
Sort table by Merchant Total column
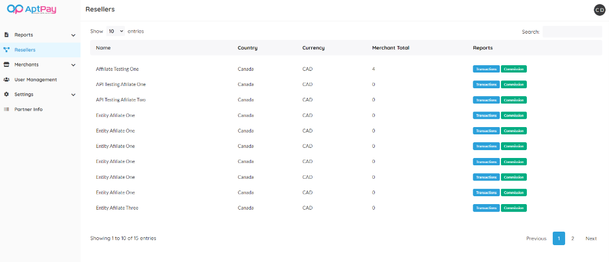pyautogui.click(x=391, y=48)
